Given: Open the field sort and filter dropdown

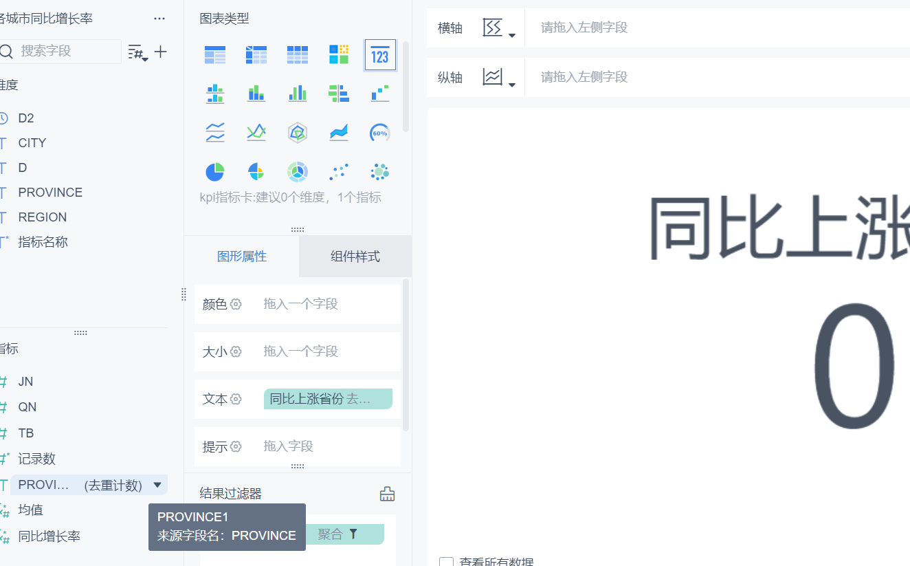Looking at the screenshot, I should point(138,52).
